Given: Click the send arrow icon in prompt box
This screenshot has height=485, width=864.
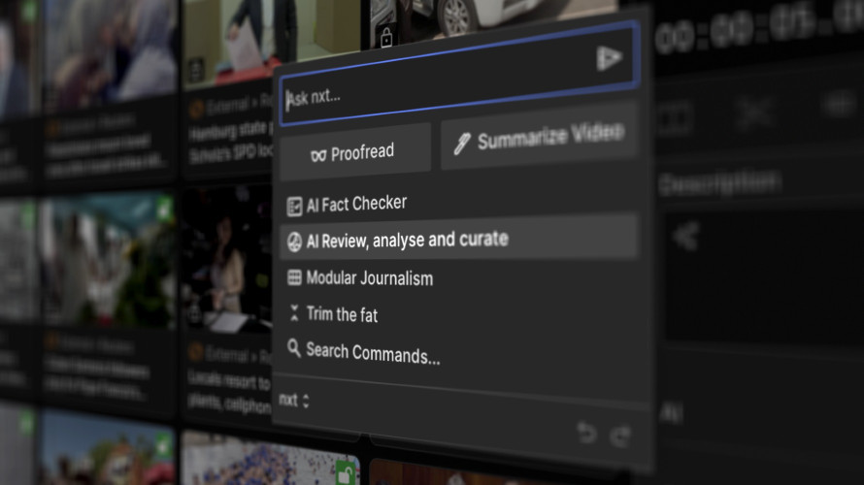Looking at the screenshot, I should [x=609, y=58].
